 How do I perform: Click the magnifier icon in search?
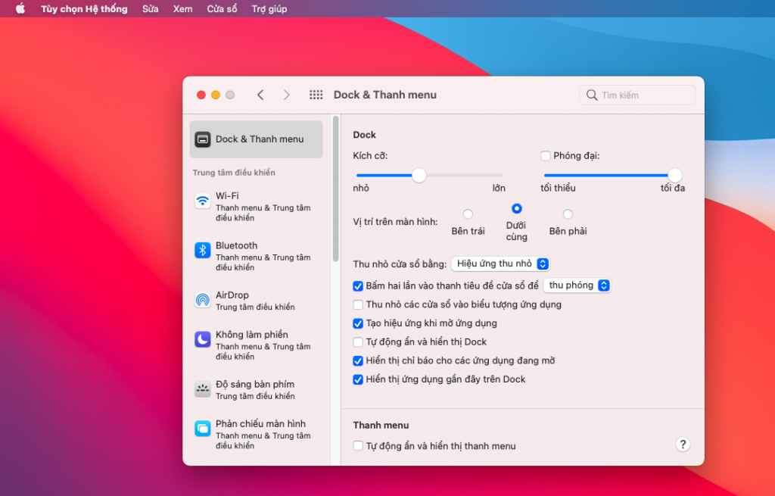click(592, 95)
